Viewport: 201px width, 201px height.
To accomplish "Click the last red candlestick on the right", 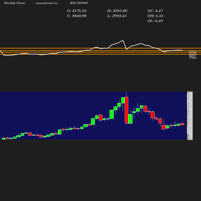I will click(x=182, y=124).
